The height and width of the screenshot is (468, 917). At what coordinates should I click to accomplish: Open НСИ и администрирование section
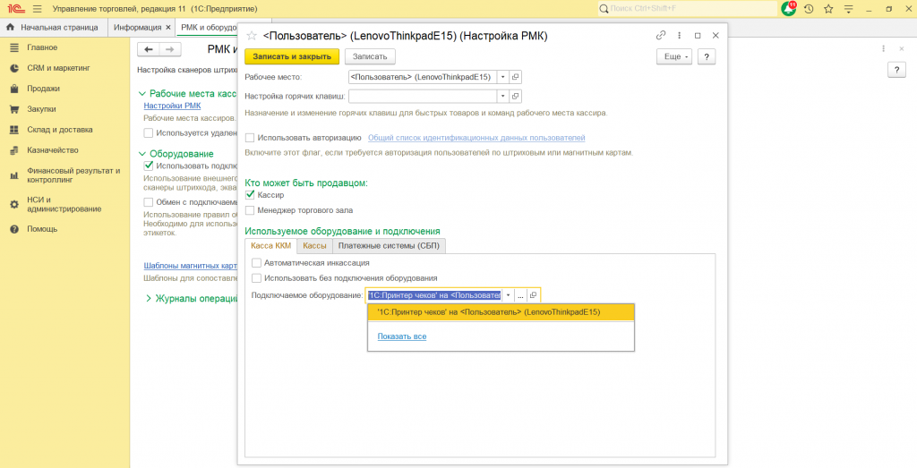tap(64, 204)
